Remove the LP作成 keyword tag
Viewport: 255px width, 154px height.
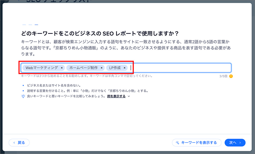125,68
